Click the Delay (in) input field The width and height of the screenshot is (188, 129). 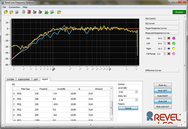point(126,100)
